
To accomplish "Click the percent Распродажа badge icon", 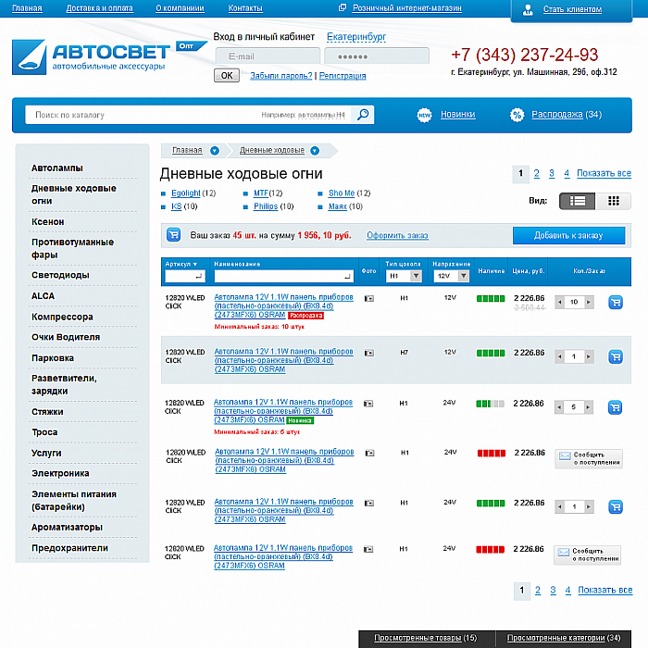I will [x=517, y=115].
